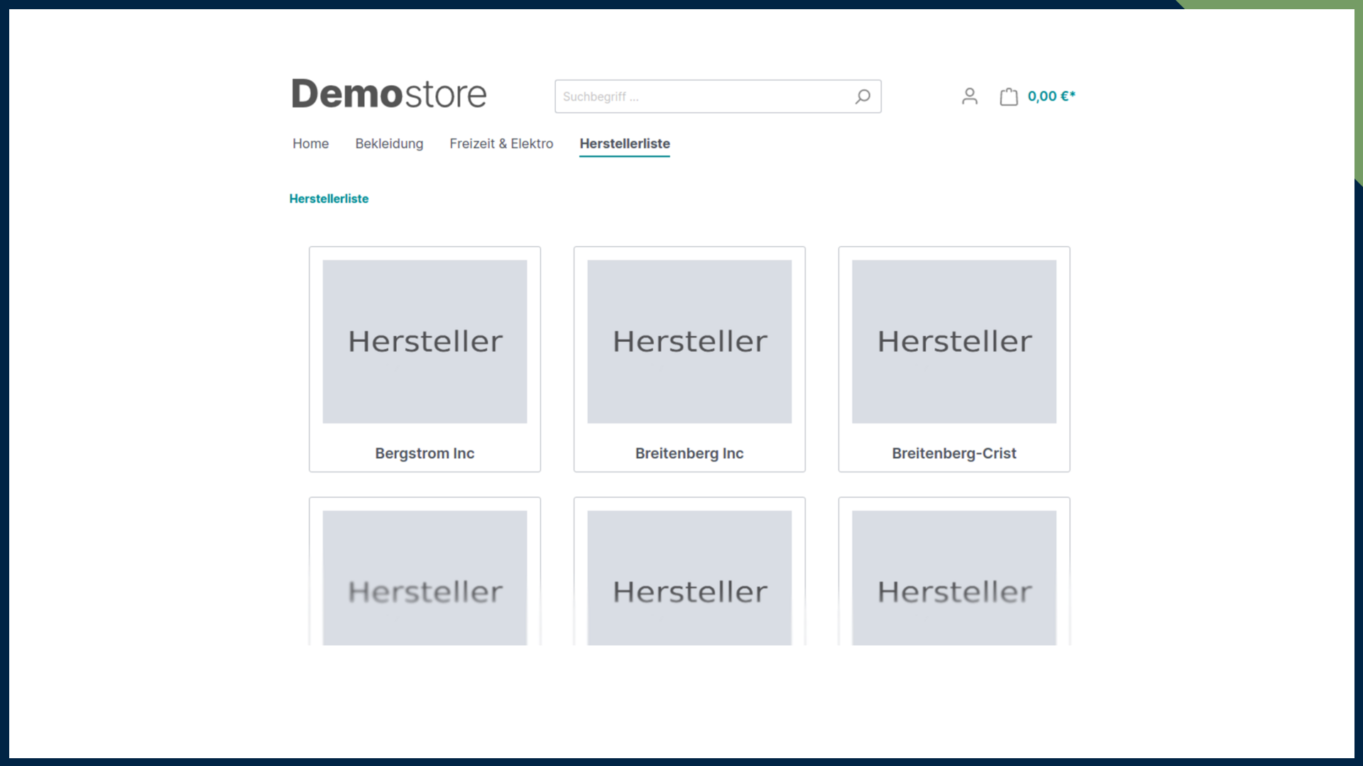1363x766 pixels.
Task: Click the Breitenberg Inc name label
Action: point(689,453)
